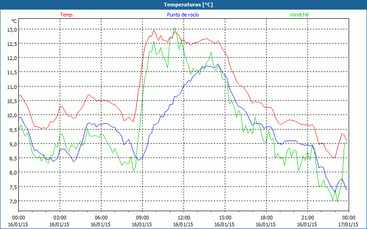Click the 06:00 time label
The image size is (367, 229).
(x=101, y=218)
